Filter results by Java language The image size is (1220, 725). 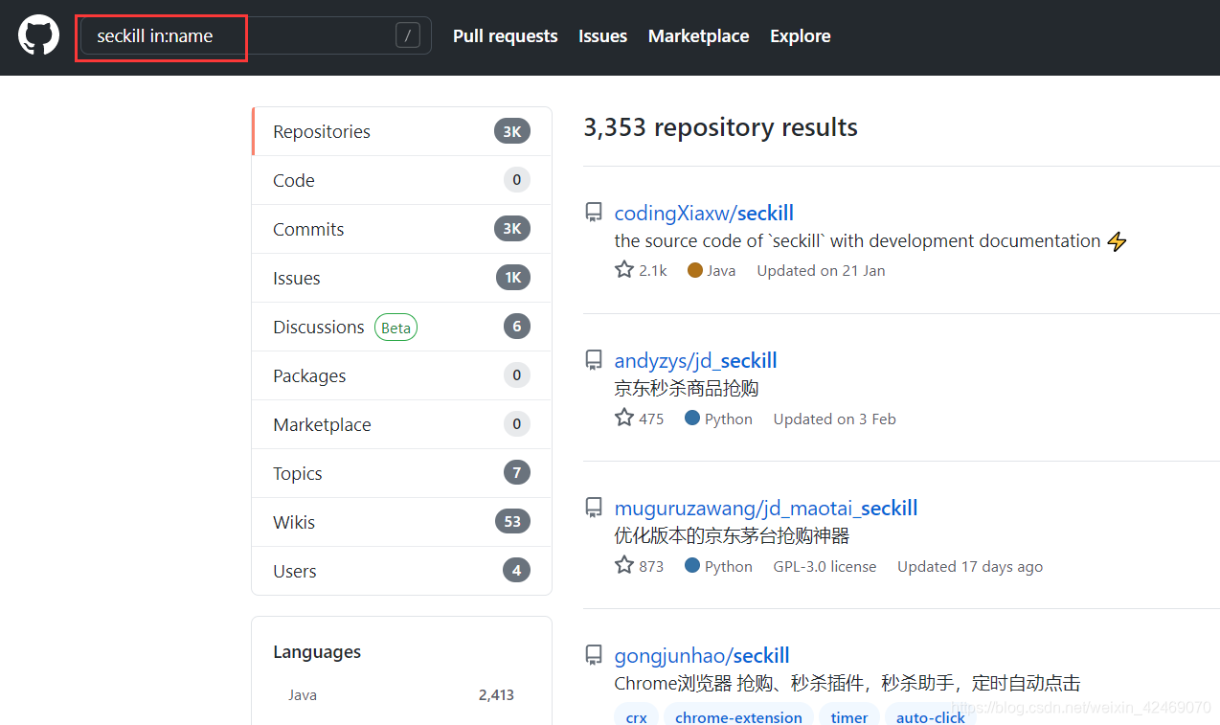point(303,695)
